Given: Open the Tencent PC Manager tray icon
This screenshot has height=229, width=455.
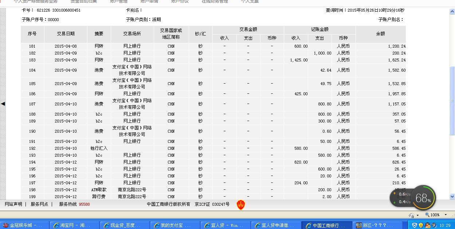Looking at the screenshot, I should [414, 225].
